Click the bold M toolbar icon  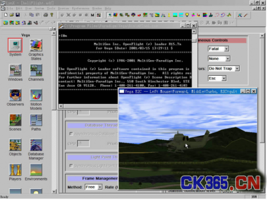(x=92, y=15)
